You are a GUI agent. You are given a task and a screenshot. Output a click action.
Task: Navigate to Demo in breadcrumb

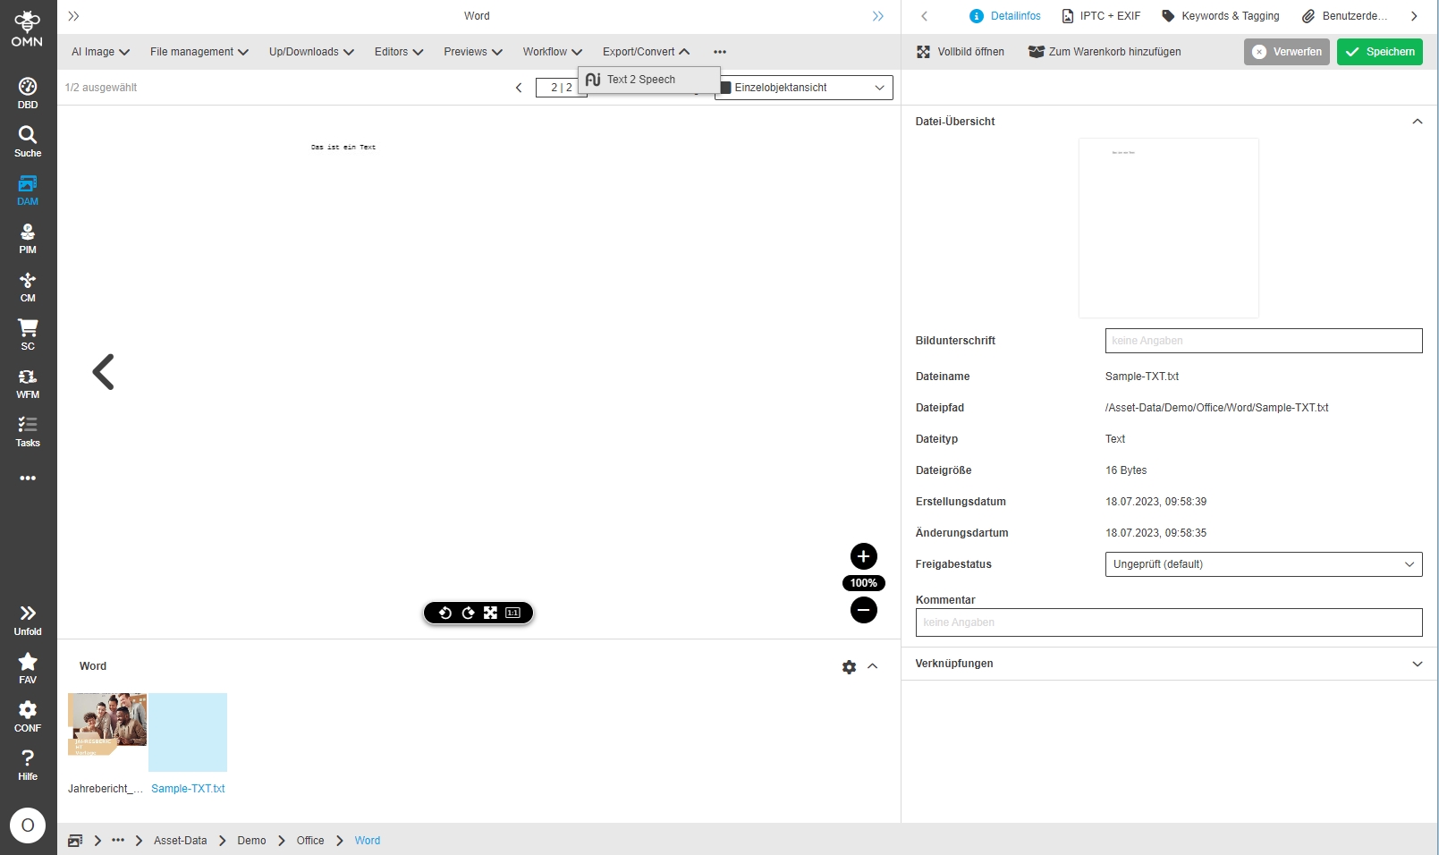point(251,841)
